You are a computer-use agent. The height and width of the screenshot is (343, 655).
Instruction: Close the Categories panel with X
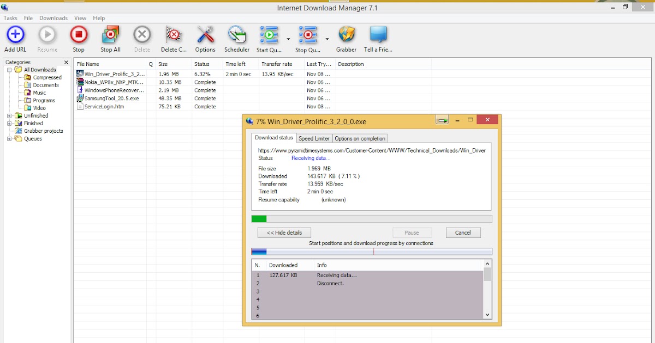[x=67, y=62]
